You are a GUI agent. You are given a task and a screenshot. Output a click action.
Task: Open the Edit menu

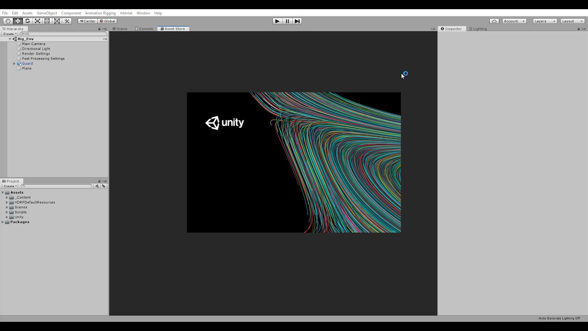(x=15, y=13)
